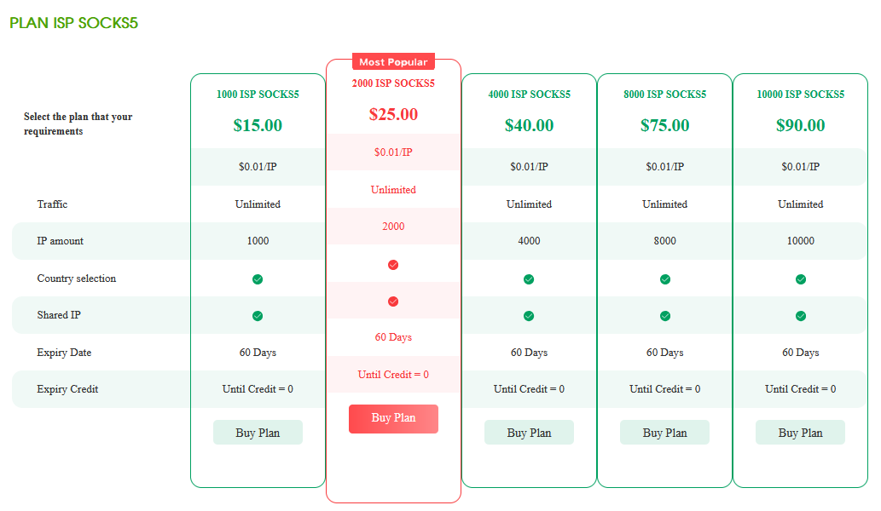Click Country selection checkmark for 8000 ISP plan

[664, 279]
